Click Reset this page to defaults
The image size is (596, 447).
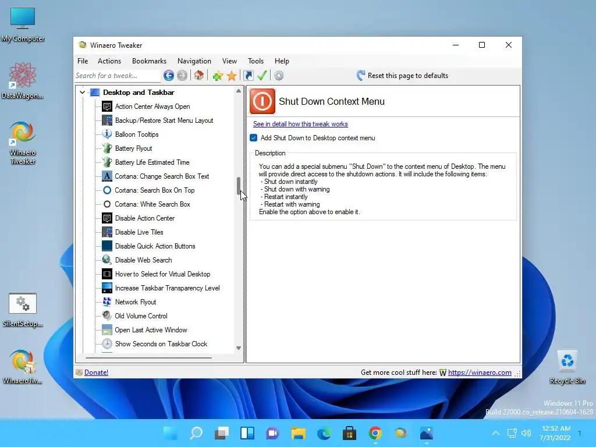[x=403, y=76]
